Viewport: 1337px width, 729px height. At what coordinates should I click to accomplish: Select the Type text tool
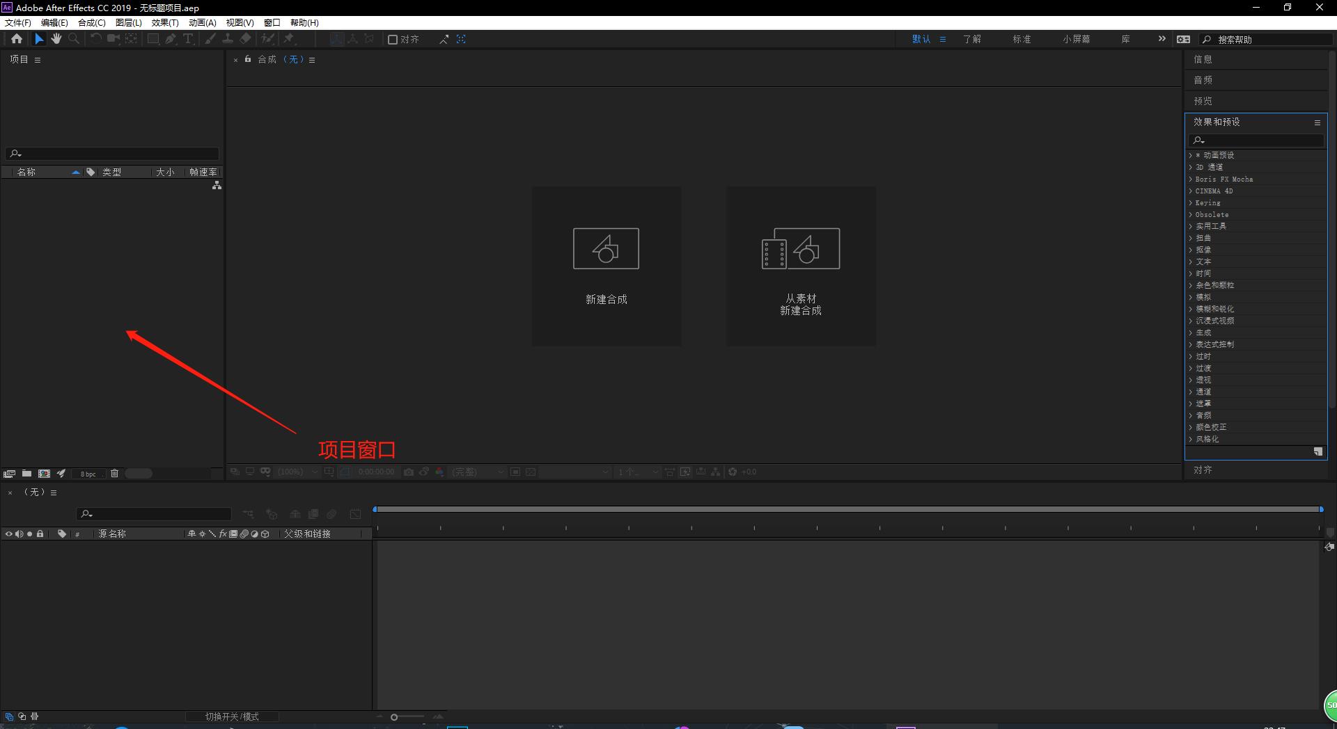188,39
